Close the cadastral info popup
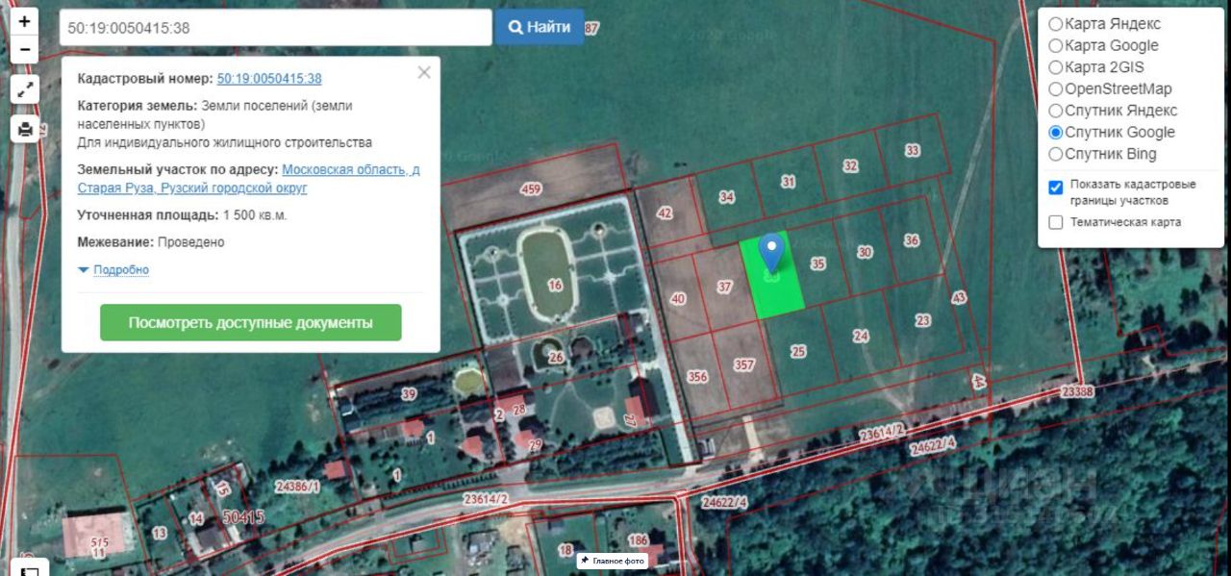Image resolution: width=1231 pixels, height=576 pixels. pyautogui.click(x=424, y=73)
